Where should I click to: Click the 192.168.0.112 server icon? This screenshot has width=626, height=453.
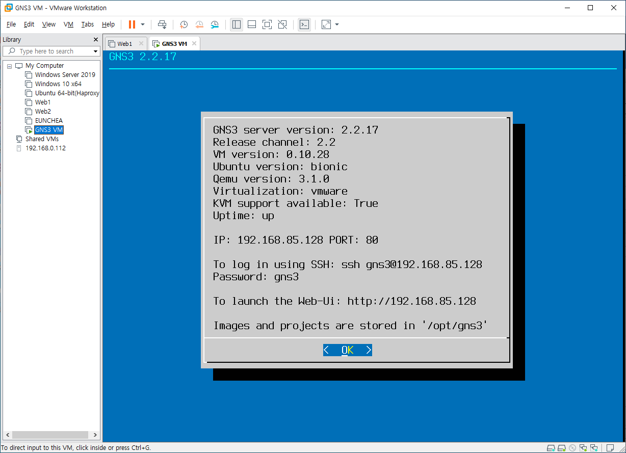19,148
